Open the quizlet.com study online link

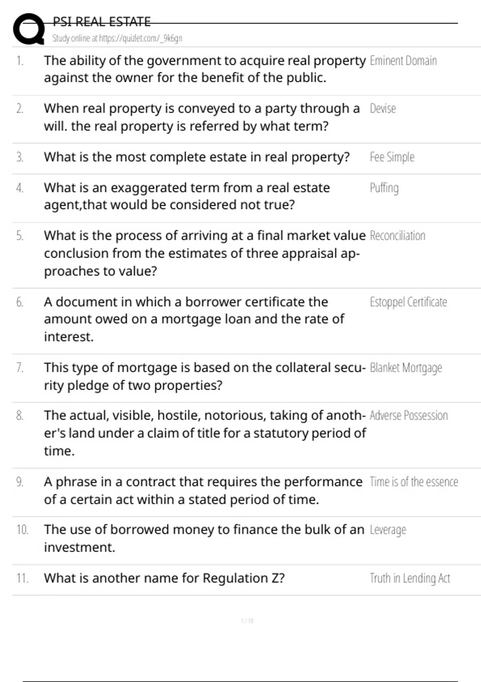pos(117,39)
